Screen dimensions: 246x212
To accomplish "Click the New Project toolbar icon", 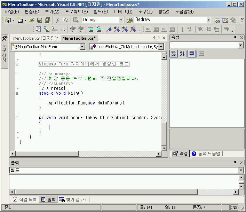I will (8, 20).
